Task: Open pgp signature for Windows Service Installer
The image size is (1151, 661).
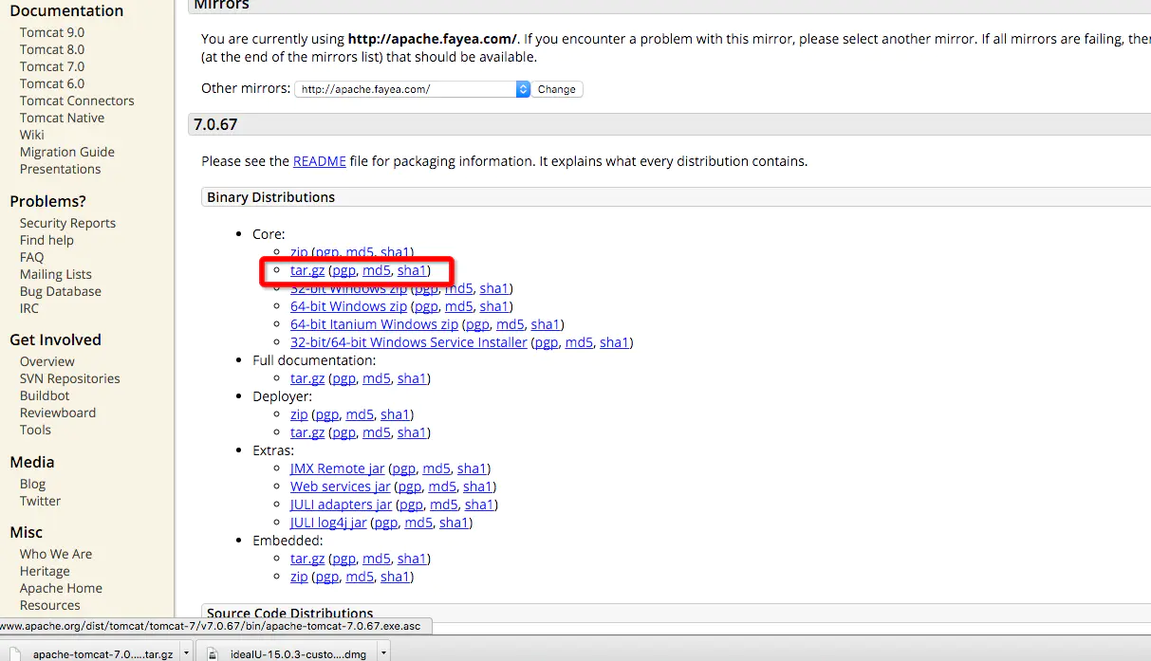Action: [x=547, y=342]
